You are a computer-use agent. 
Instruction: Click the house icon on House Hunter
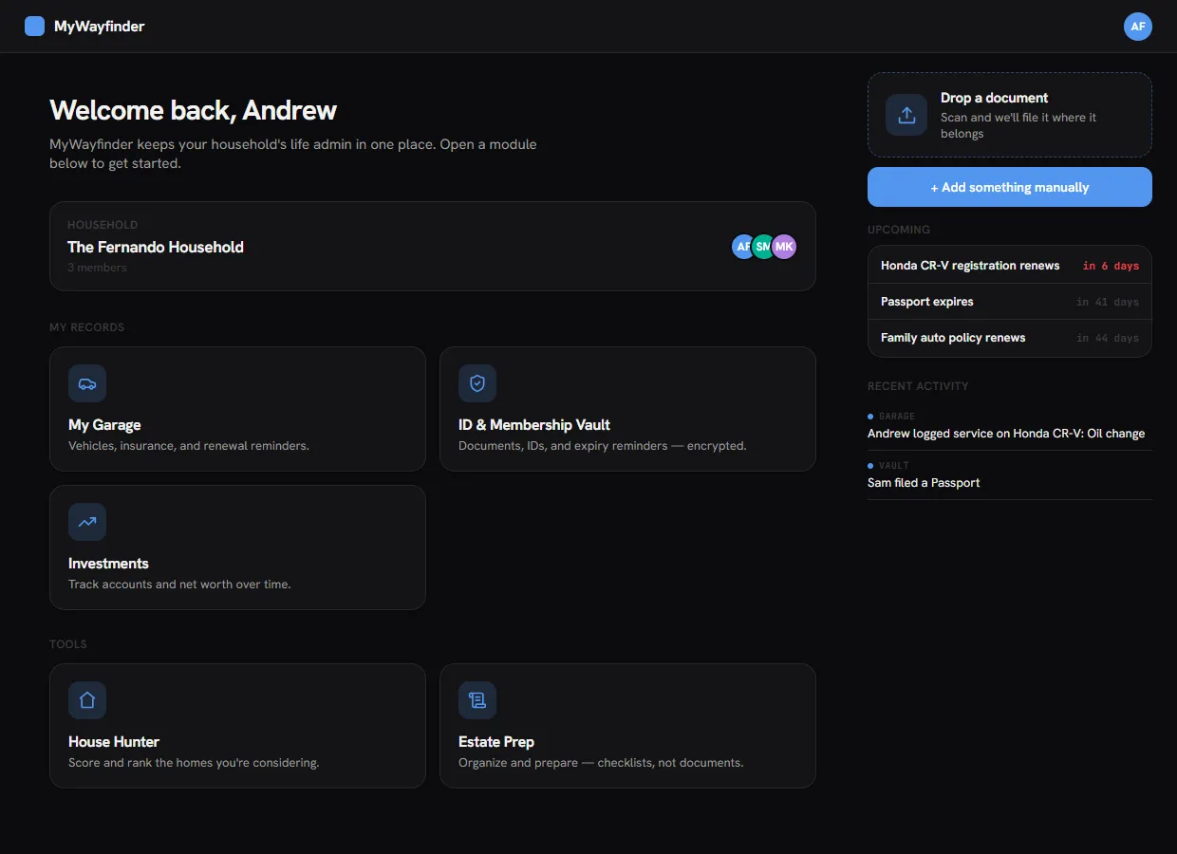pyautogui.click(x=87, y=700)
